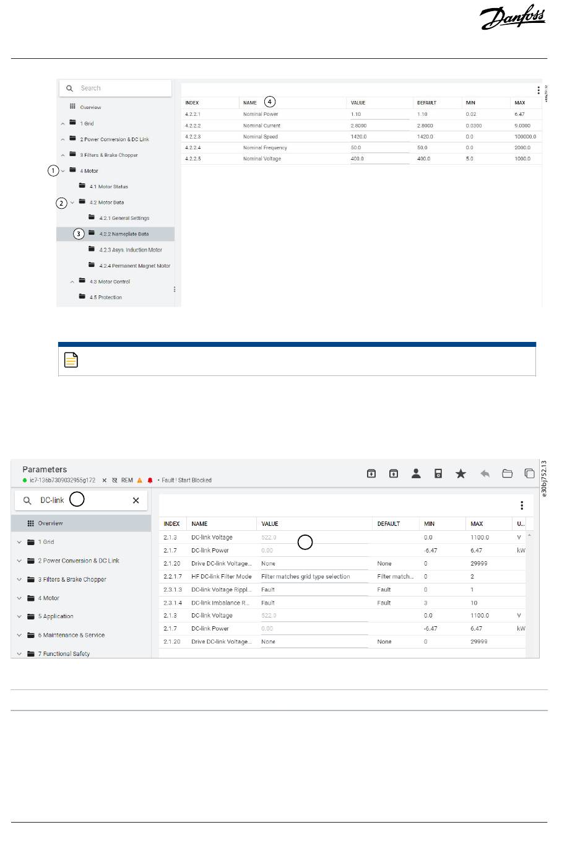The width and height of the screenshot is (588, 848).
Task: Click the download archive icon in Parameters toolbar
Action: point(371,474)
